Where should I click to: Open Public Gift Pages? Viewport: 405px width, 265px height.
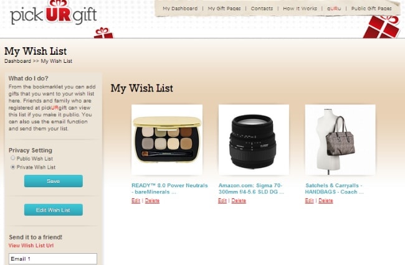point(371,8)
